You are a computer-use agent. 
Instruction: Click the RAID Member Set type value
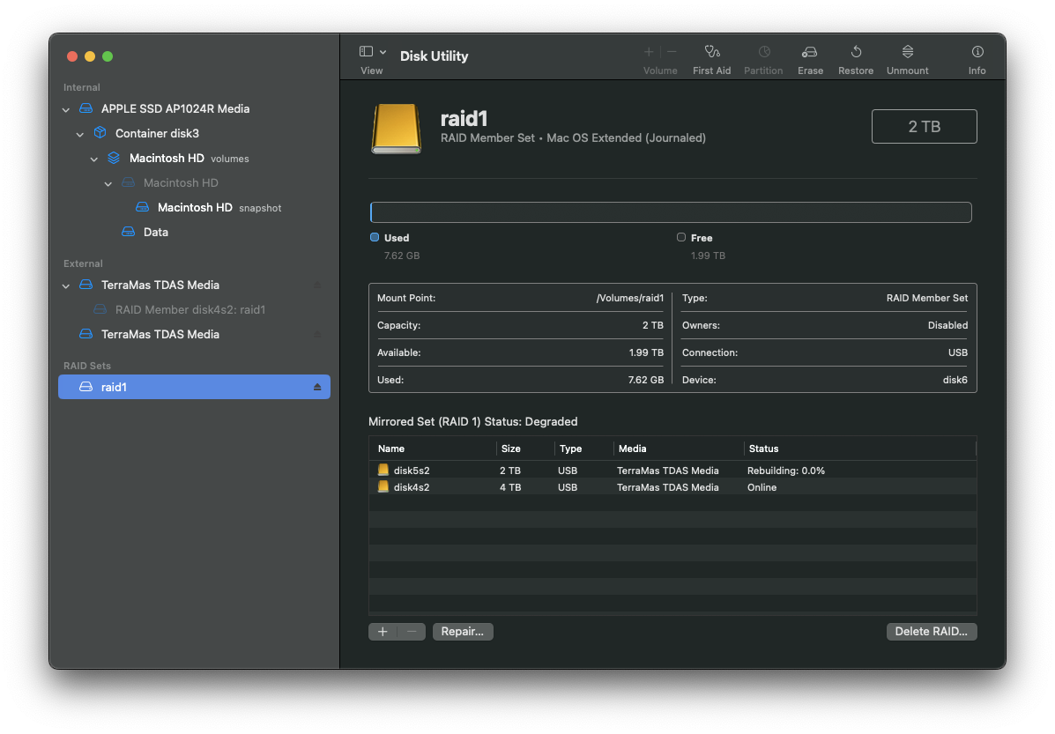point(927,298)
